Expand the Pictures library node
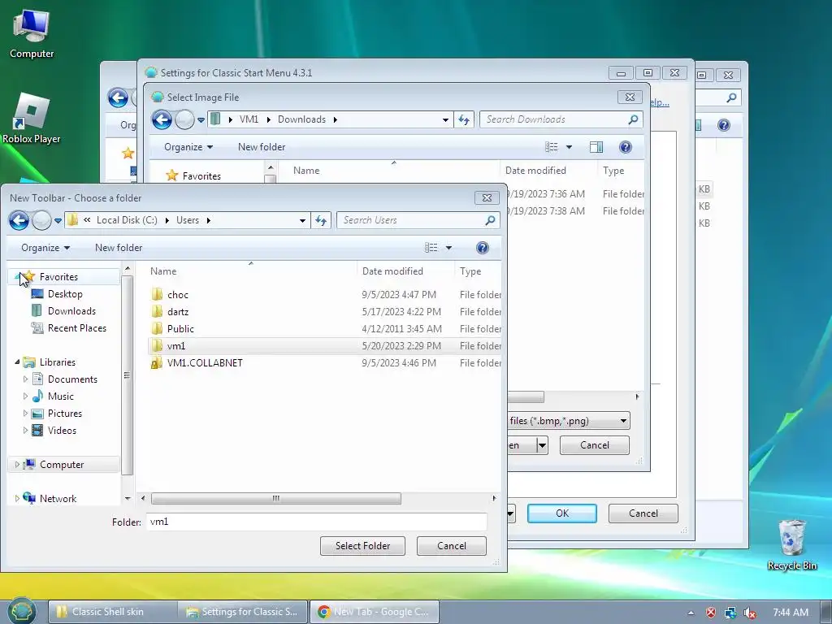This screenshot has width=832, height=624. tap(25, 413)
